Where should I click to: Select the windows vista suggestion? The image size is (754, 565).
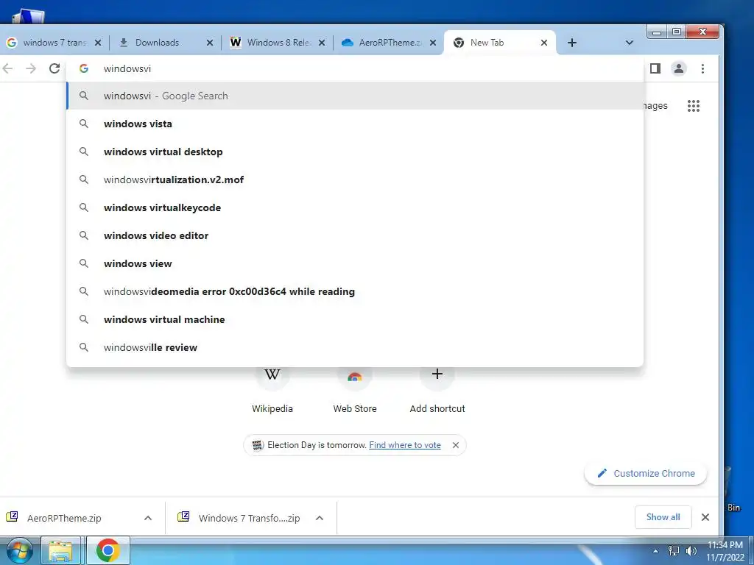coord(355,124)
